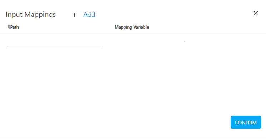Click the plus icon beside Add
Viewport: 266px width, 139px height.
(74, 15)
